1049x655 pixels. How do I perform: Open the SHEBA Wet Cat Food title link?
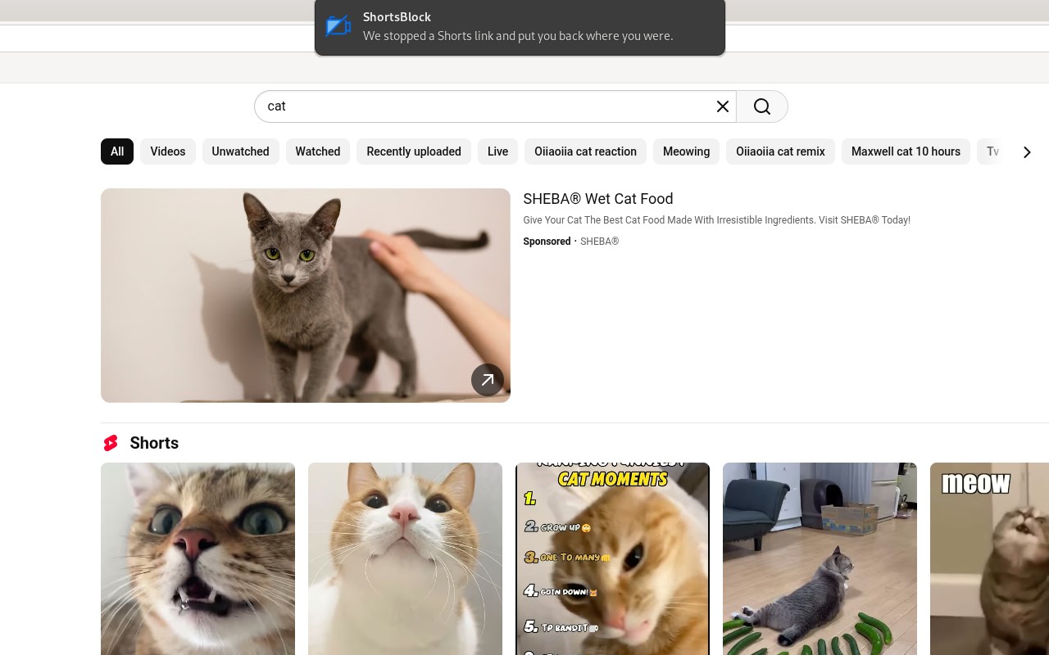pos(598,199)
